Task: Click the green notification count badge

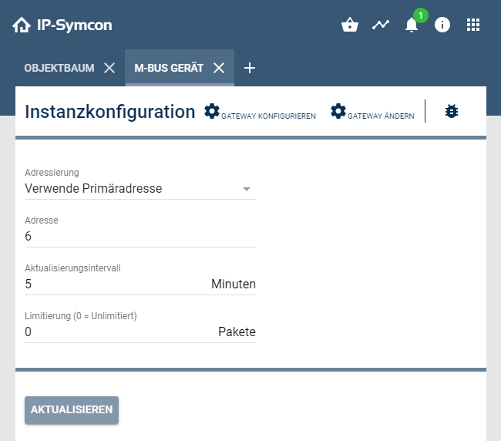Action: point(420,15)
